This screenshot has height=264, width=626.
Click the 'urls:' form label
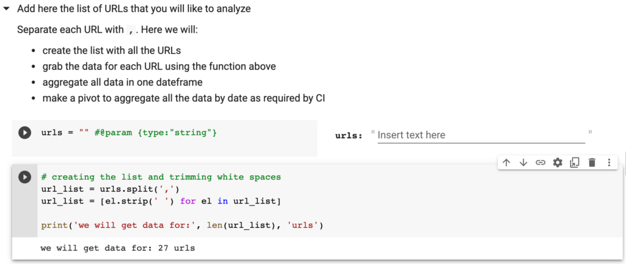point(348,136)
